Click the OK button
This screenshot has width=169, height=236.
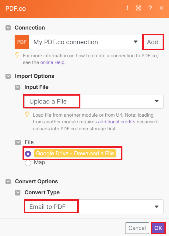[158, 228]
